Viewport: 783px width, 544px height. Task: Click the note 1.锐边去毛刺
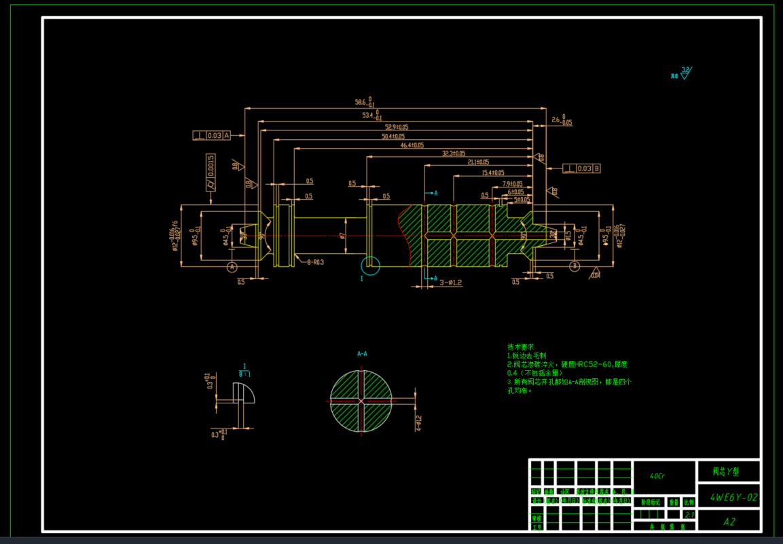click(x=527, y=356)
